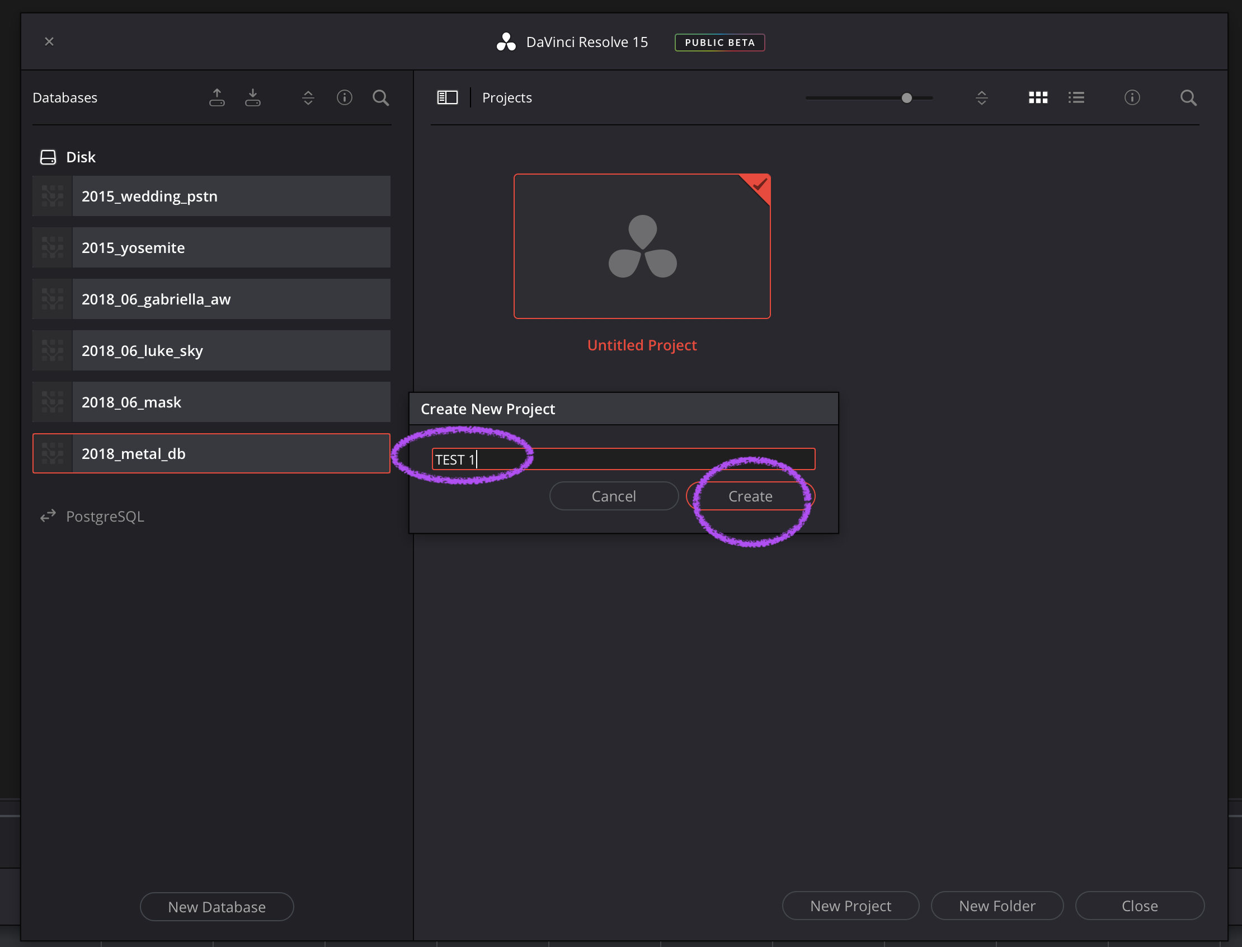The width and height of the screenshot is (1242, 947).
Task: Cancel the Create New Project dialog
Action: 614,496
